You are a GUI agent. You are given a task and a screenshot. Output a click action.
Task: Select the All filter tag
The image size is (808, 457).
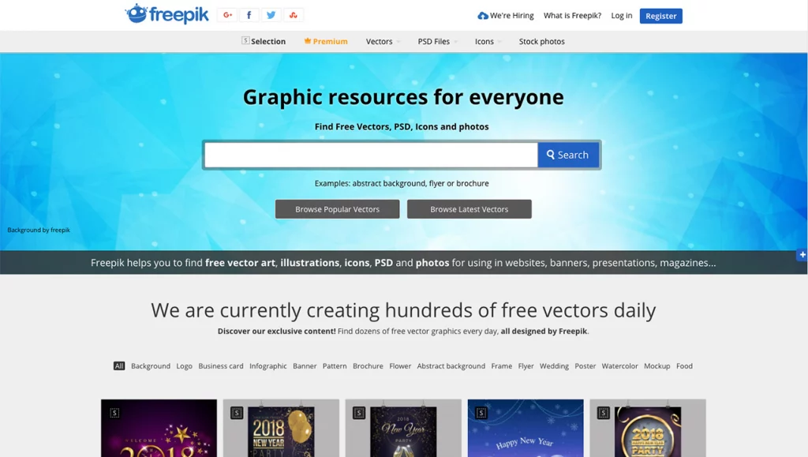click(x=118, y=365)
